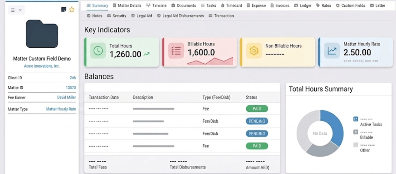
Task: Open the hamburger menu dropdown
Action: (x=16, y=10)
